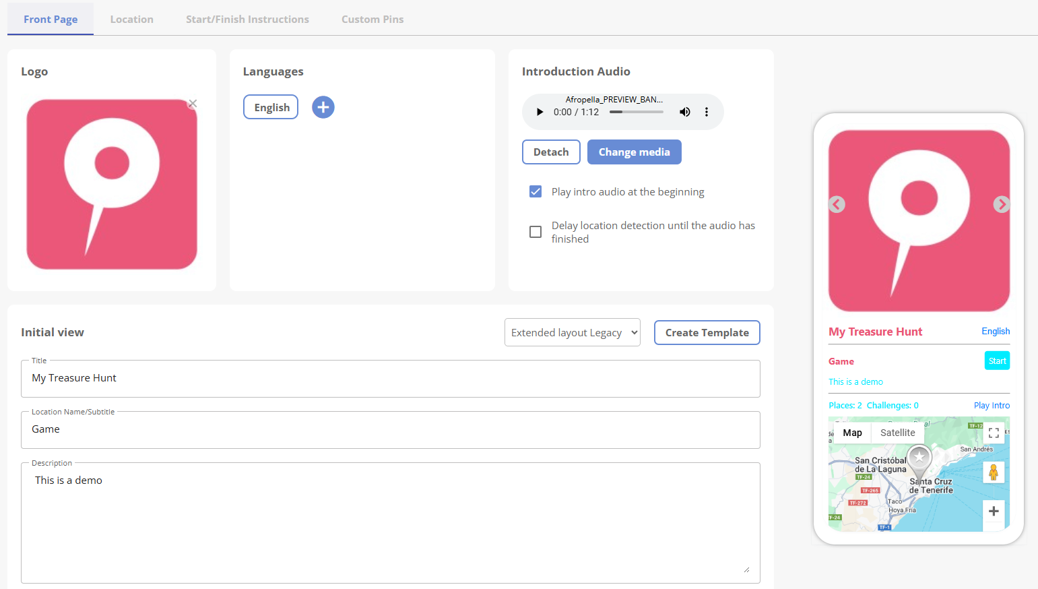Screen dimensions: 1038x589
Task: Enable Play intro audio at the beginning
Action: pyautogui.click(x=535, y=191)
